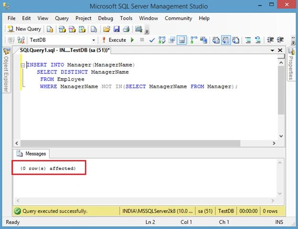Click the Parse checkmark icon
Image resolution: width=298 pixels, height=229 pixels.
[152, 40]
